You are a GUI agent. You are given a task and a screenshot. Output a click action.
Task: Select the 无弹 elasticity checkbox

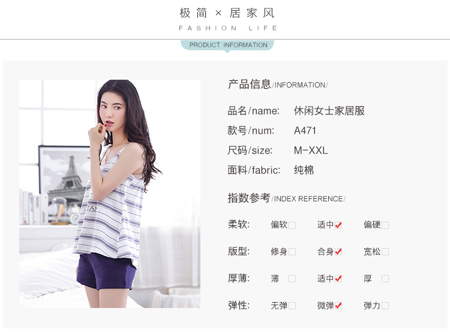(292, 306)
